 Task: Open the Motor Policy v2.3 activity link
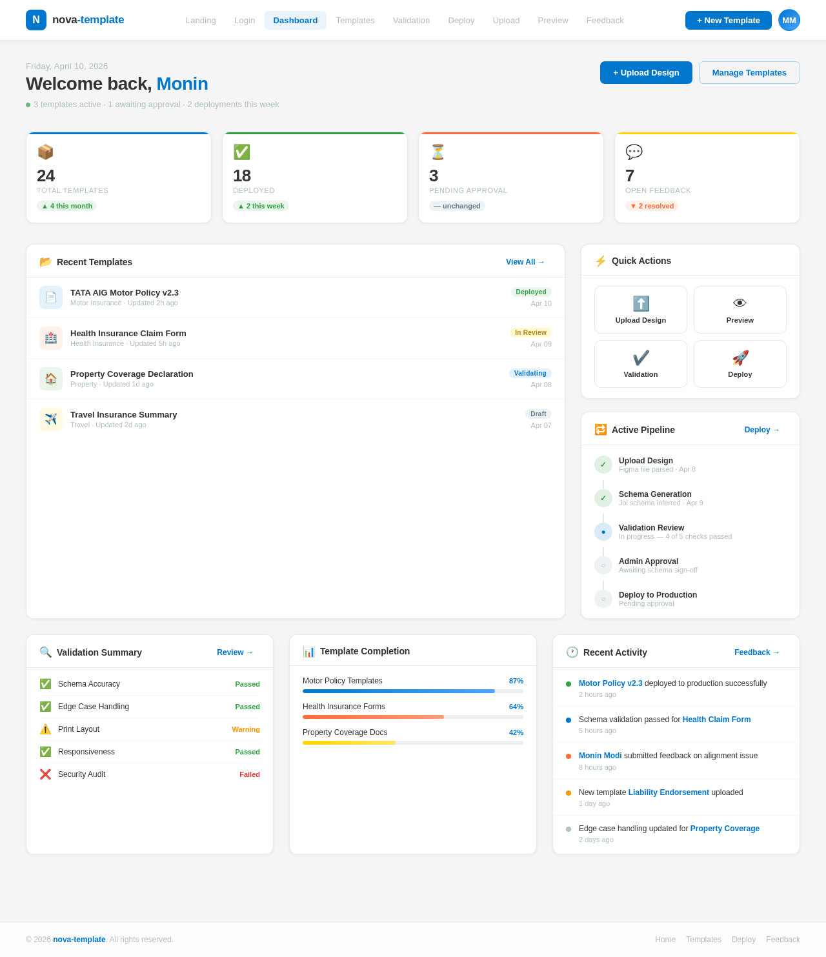610,683
